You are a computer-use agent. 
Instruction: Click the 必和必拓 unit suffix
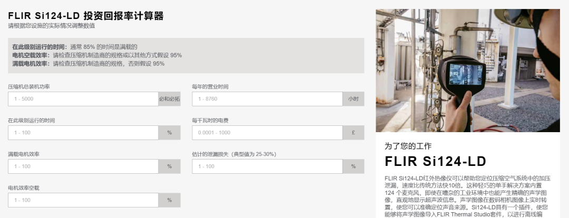tap(169, 99)
